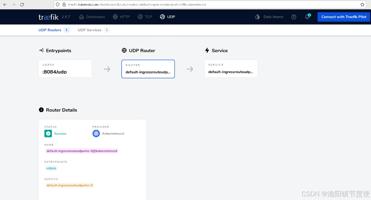Click the help question mark icon
The height and width of the screenshot is (200, 371).
294,17
